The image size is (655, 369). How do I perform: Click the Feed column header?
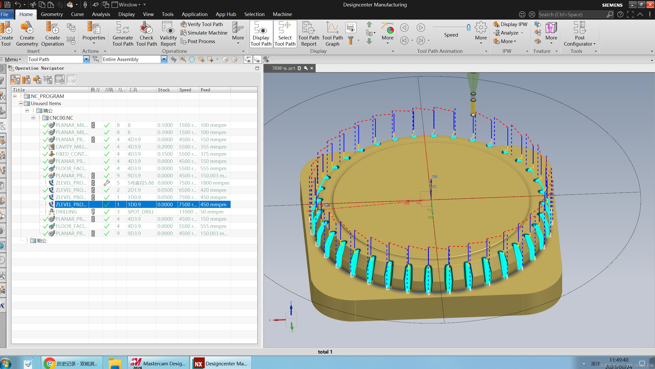[x=215, y=90]
